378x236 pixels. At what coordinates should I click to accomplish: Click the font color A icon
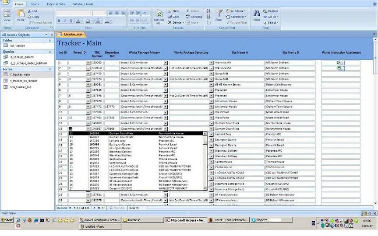tap(78, 21)
